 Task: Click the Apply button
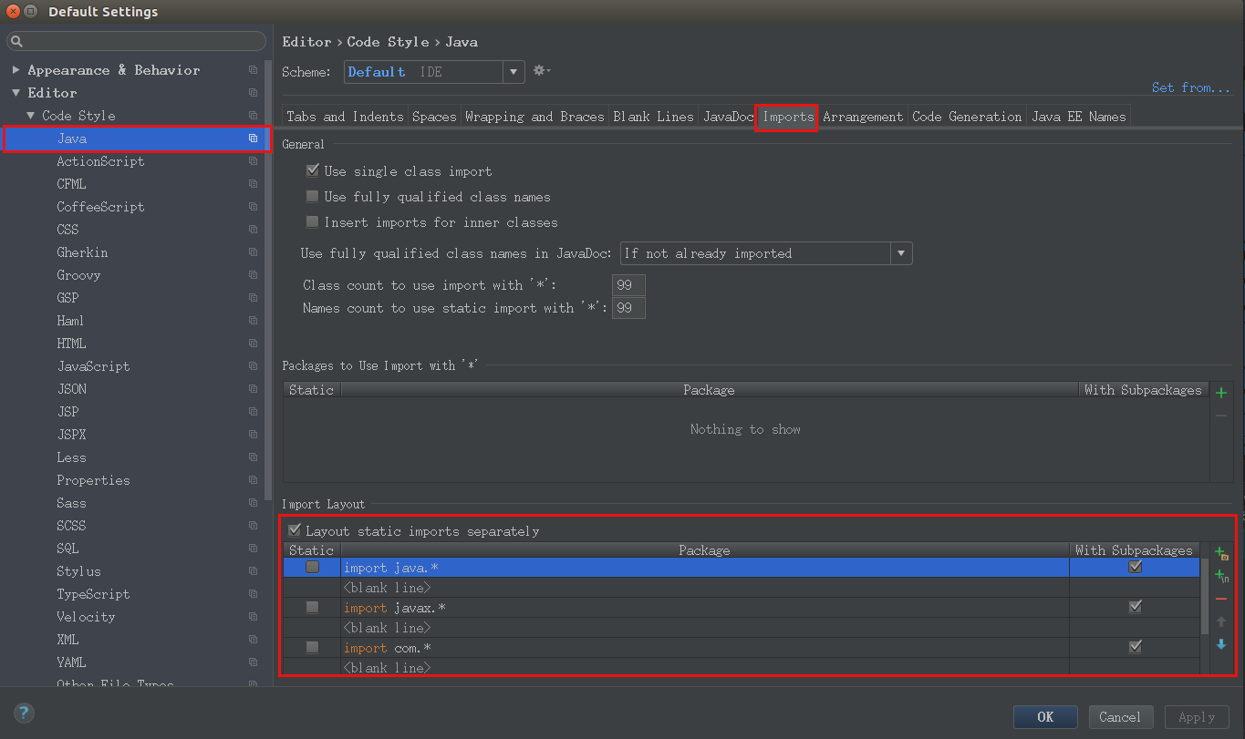(1197, 717)
